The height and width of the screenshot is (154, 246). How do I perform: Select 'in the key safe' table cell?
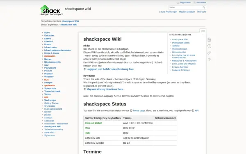(x=103, y=138)
